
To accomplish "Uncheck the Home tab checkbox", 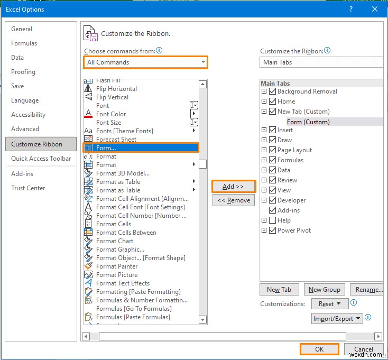I will click(272, 101).
